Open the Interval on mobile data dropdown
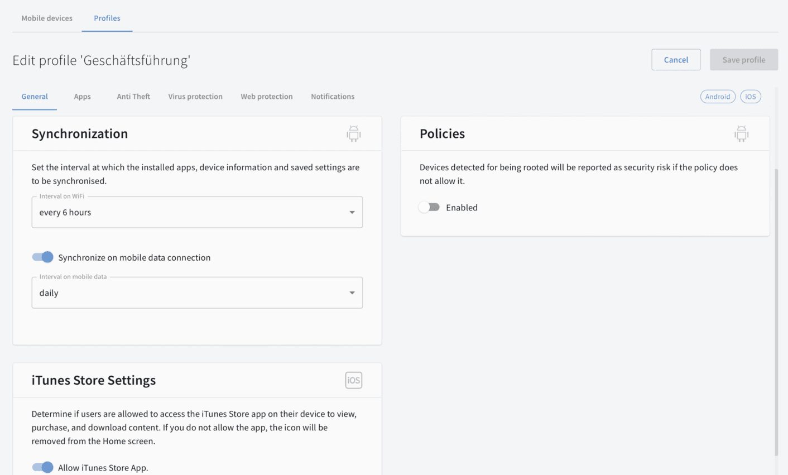Viewport: 788px width, 475px height. 196,292
